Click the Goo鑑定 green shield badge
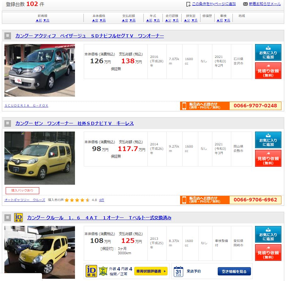The image size is (288, 281). pyautogui.click(x=103, y=271)
